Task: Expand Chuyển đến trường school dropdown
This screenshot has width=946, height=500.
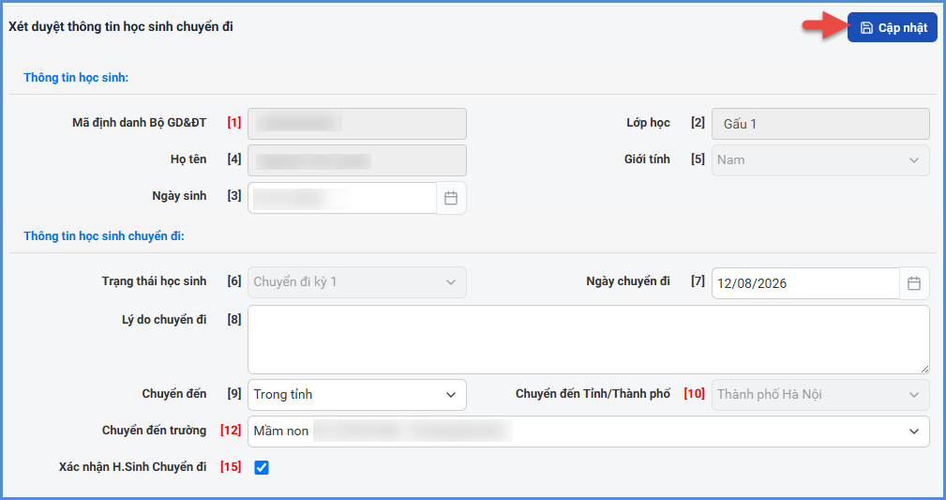Action: tap(588, 432)
